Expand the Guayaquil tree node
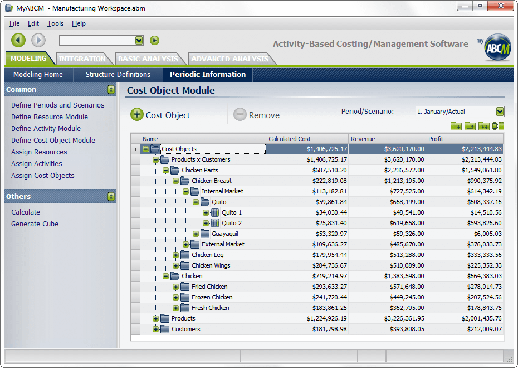This screenshot has width=518, height=368. pyautogui.click(x=196, y=234)
